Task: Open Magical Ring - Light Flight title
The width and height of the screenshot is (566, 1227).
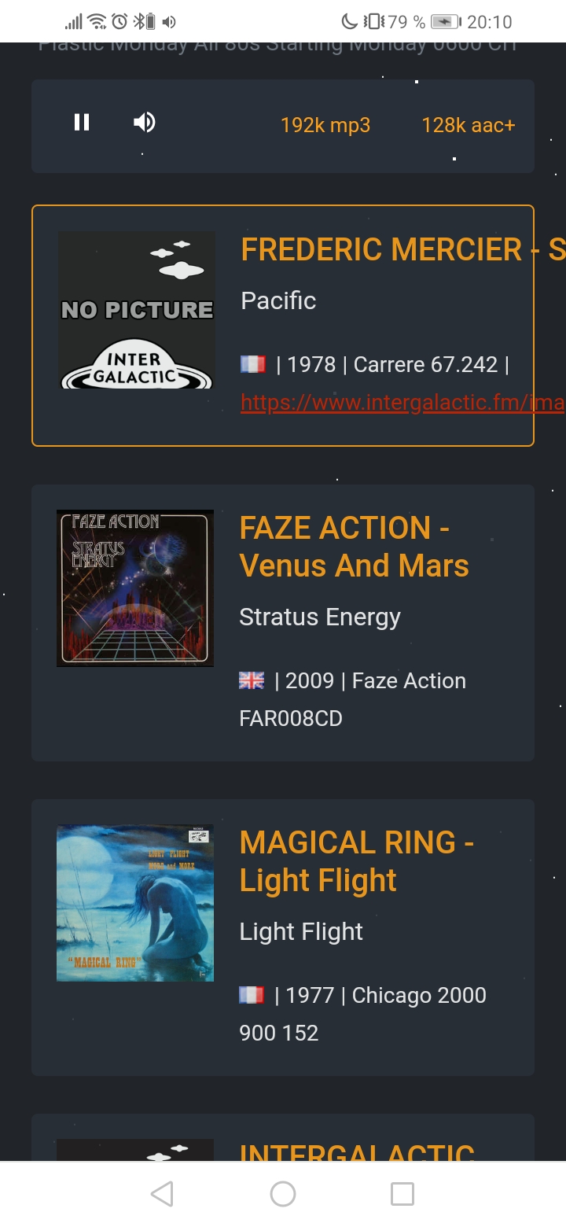Action: pos(355,861)
